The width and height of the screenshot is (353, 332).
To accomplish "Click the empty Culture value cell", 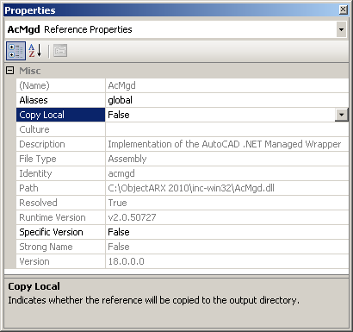I will click(x=227, y=129).
